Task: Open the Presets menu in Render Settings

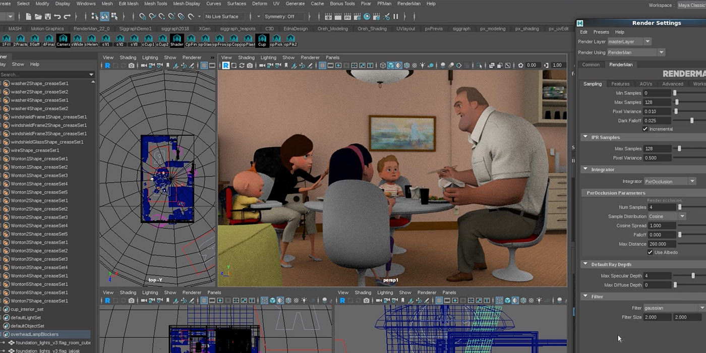Action: 601,32
